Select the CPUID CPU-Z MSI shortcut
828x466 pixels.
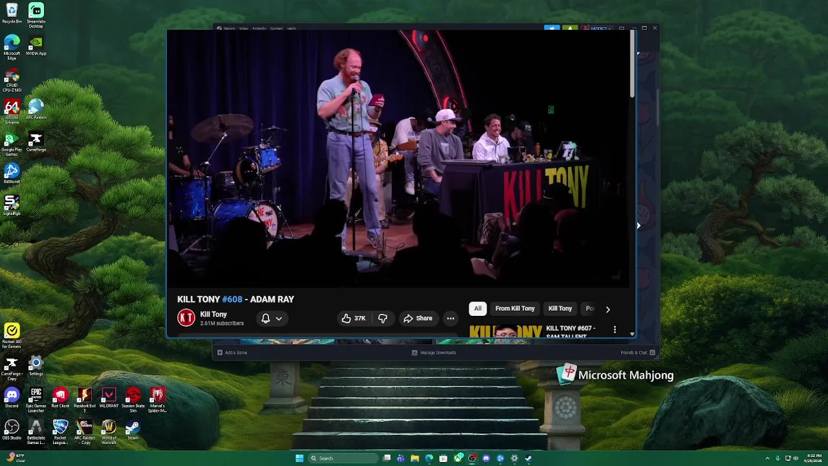[x=12, y=80]
